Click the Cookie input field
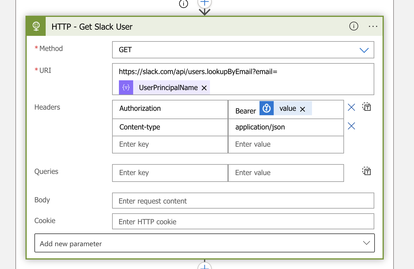 [x=243, y=222]
